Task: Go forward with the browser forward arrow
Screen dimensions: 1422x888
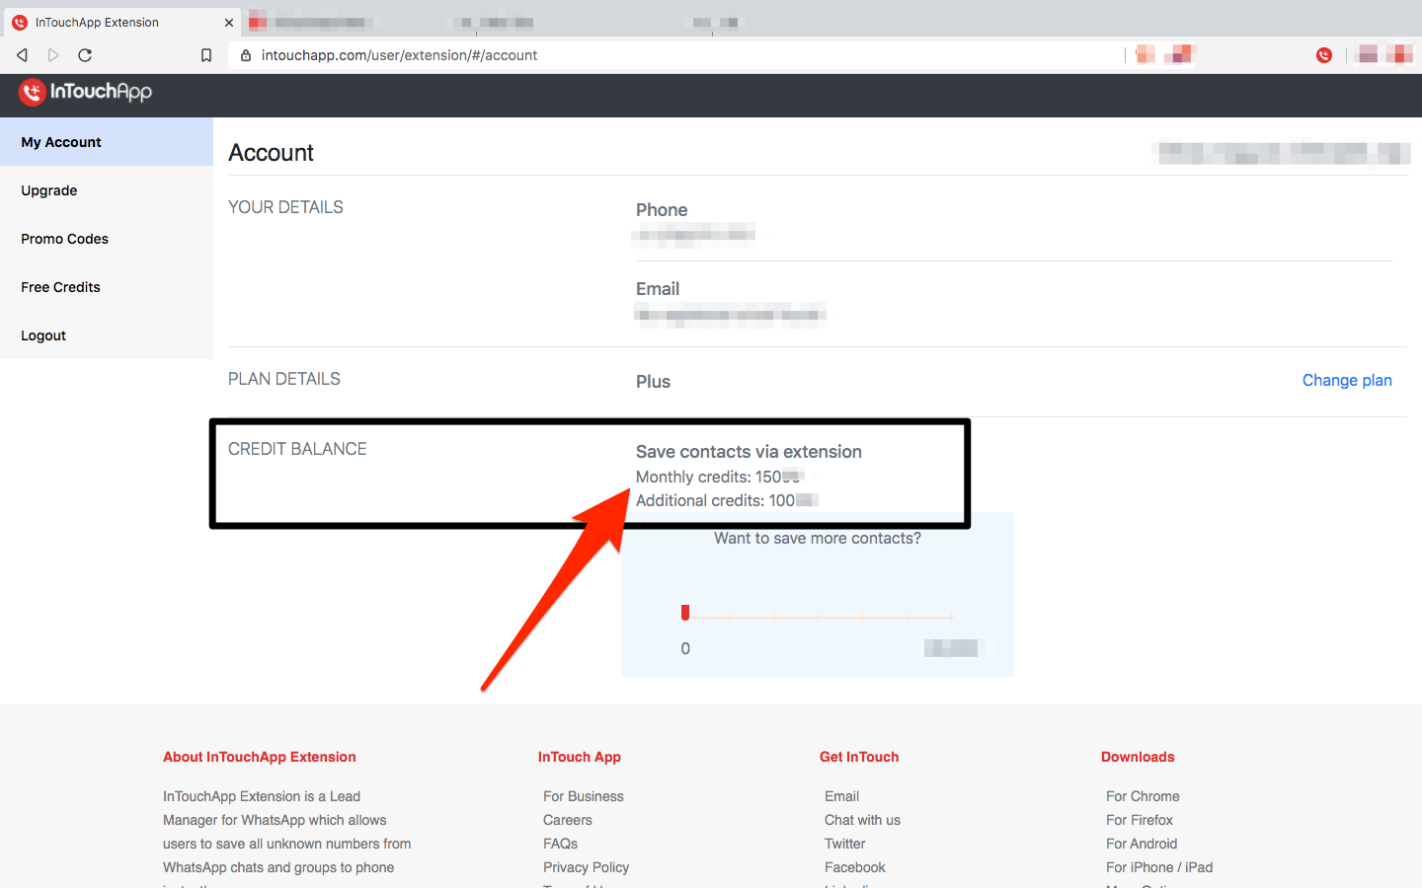Action: pyautogui.click(x=53, y=55)
